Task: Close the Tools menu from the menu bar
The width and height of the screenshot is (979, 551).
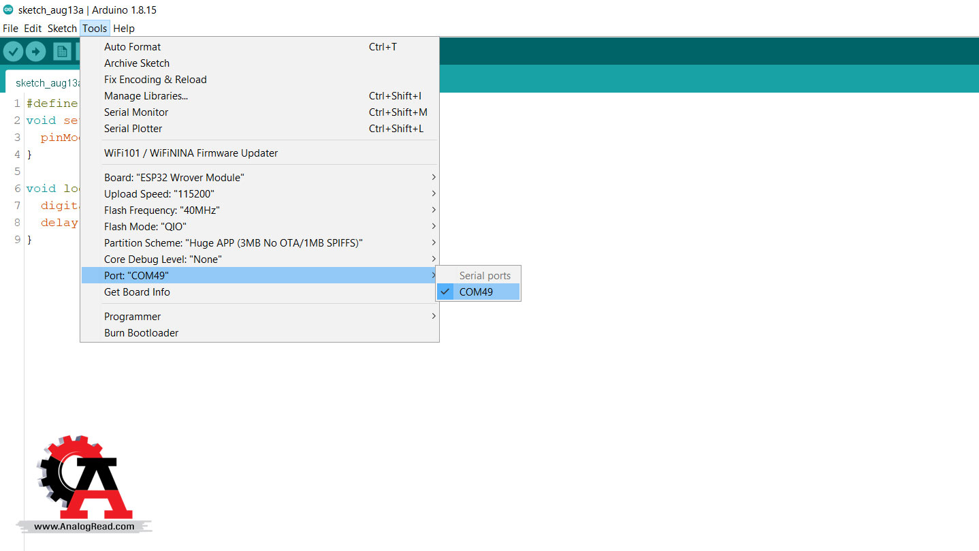Action: 95,29
